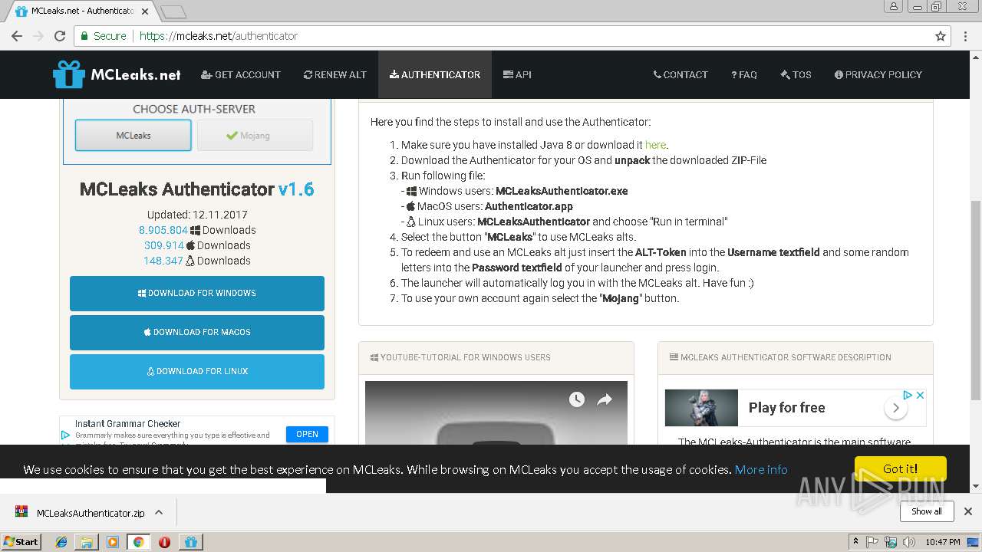
Task: Click the AdChoices triangle icon
Action: 908,395
